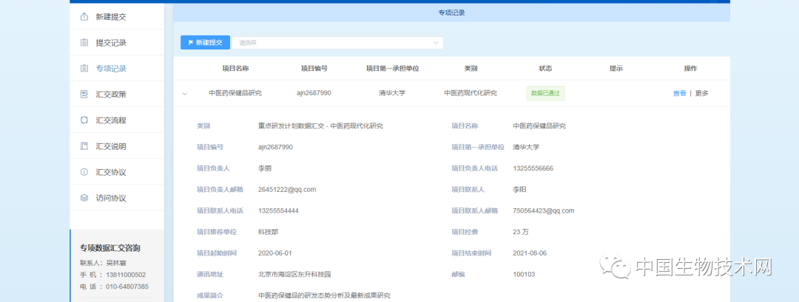Click the 数据已通过 status tag

pyautogui.click(x=545, y=93)
